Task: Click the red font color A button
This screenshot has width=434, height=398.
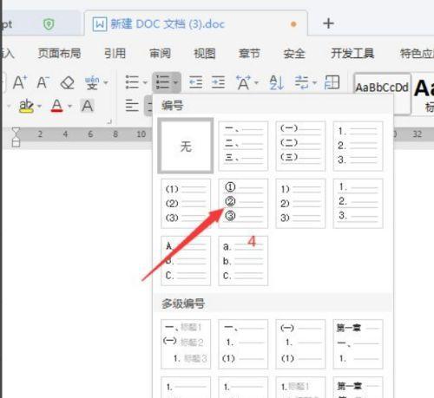Action: pyautogui.click(x=56, y=106)
